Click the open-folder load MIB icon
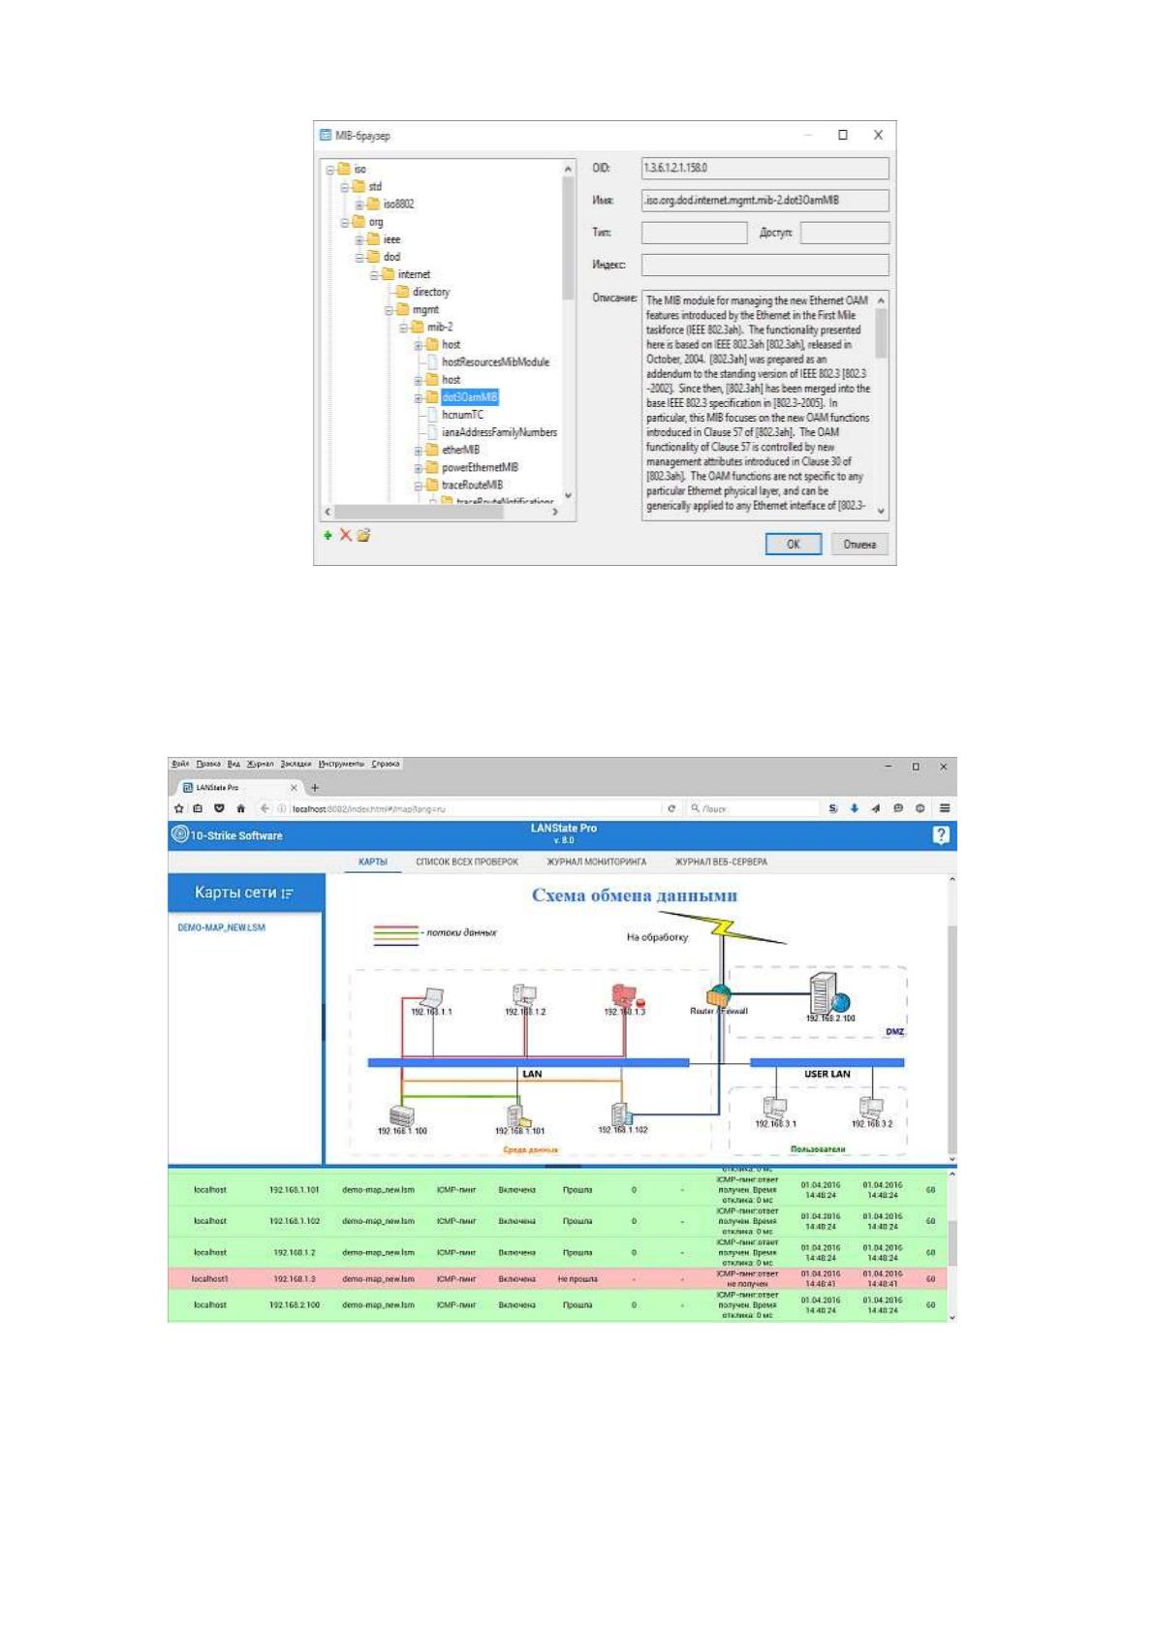 click(x=363, y=535)
